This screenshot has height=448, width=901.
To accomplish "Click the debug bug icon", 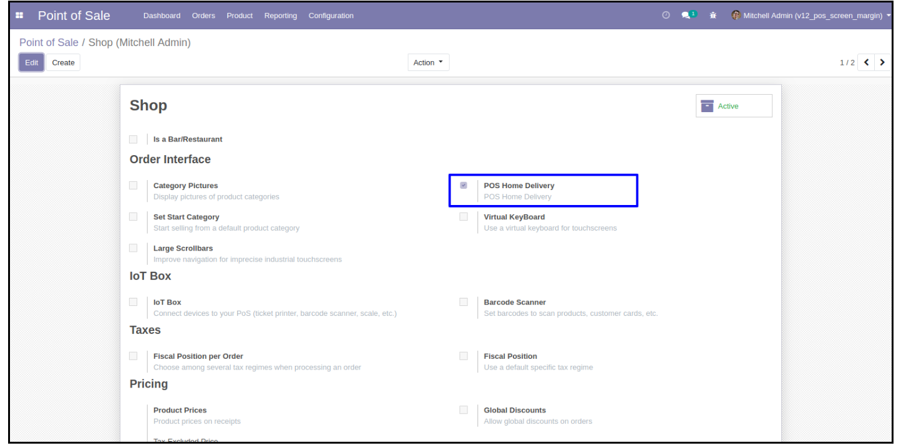I will click(x=713, y=16).
